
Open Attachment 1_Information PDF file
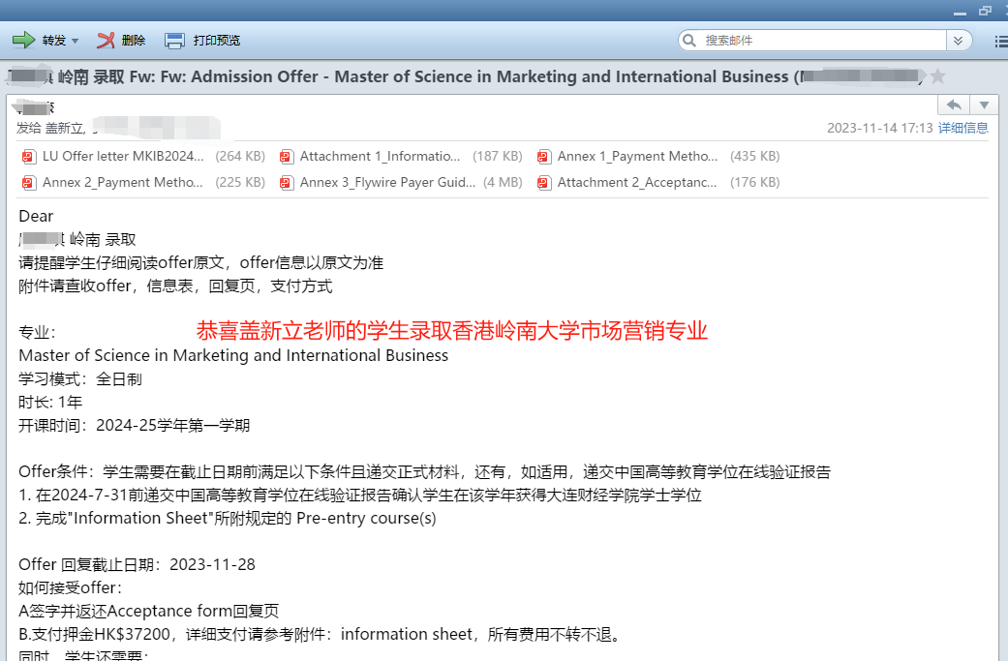380,156
